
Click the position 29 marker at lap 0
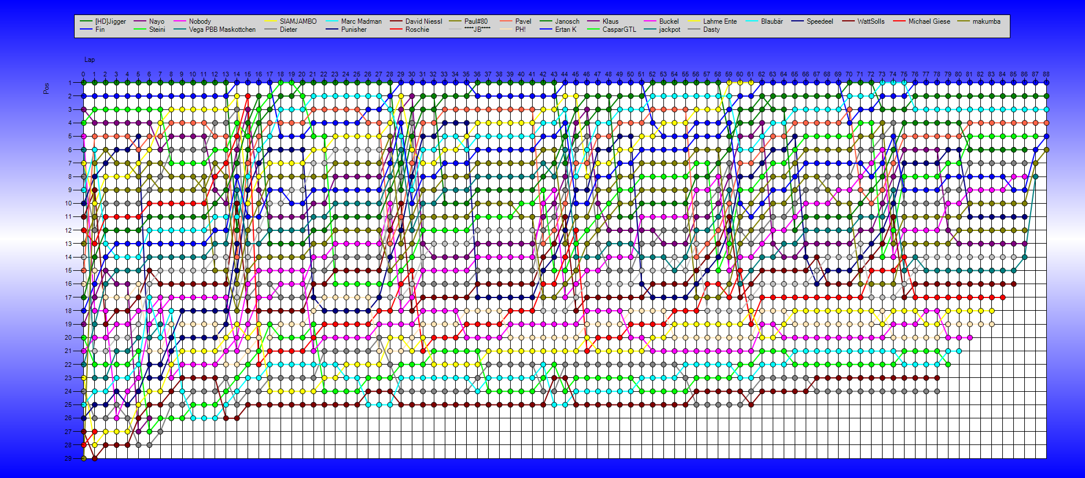pos(83,458)
